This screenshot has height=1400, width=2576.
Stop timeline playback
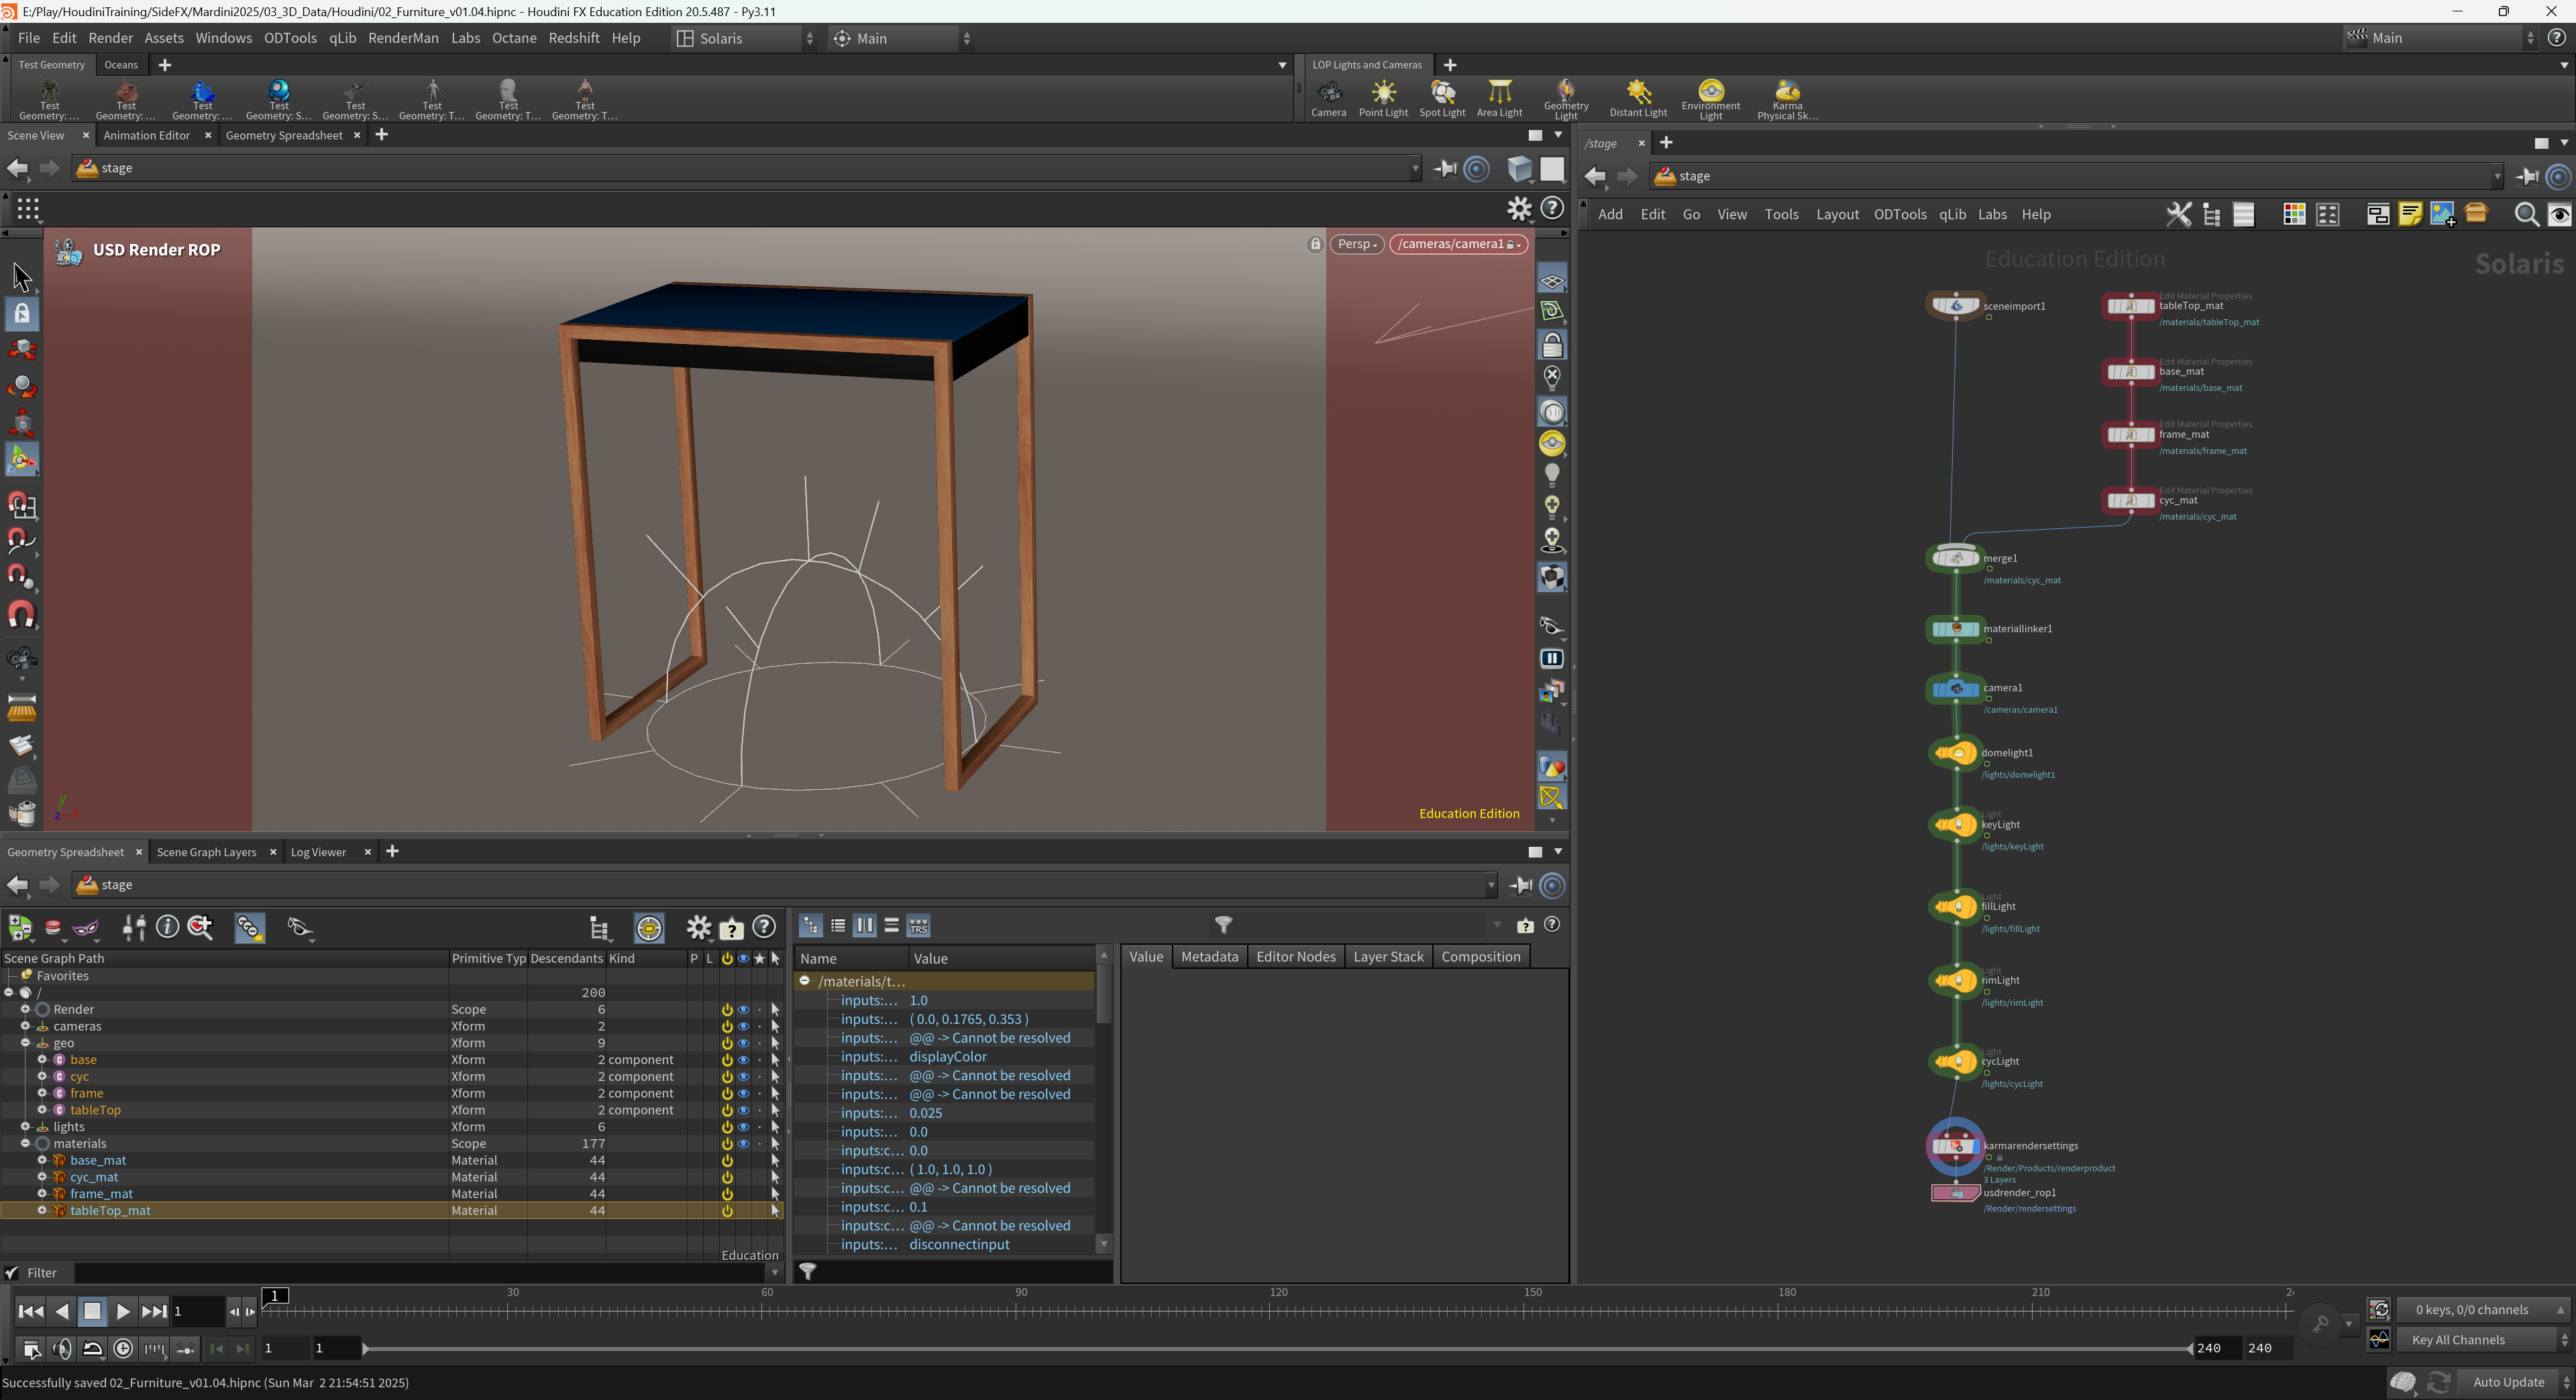tap(92, 1311)
